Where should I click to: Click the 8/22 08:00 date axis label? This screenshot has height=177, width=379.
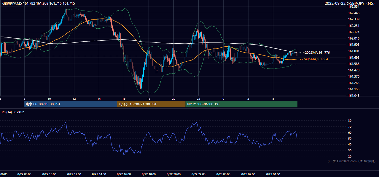click(x=24, y=174)
